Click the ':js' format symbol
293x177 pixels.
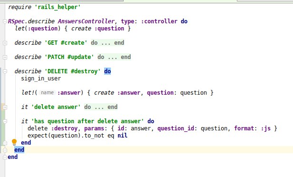tap(265, 128)
